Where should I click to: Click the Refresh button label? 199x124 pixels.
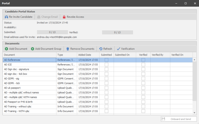pyautogui.click(x=108, y=49)
